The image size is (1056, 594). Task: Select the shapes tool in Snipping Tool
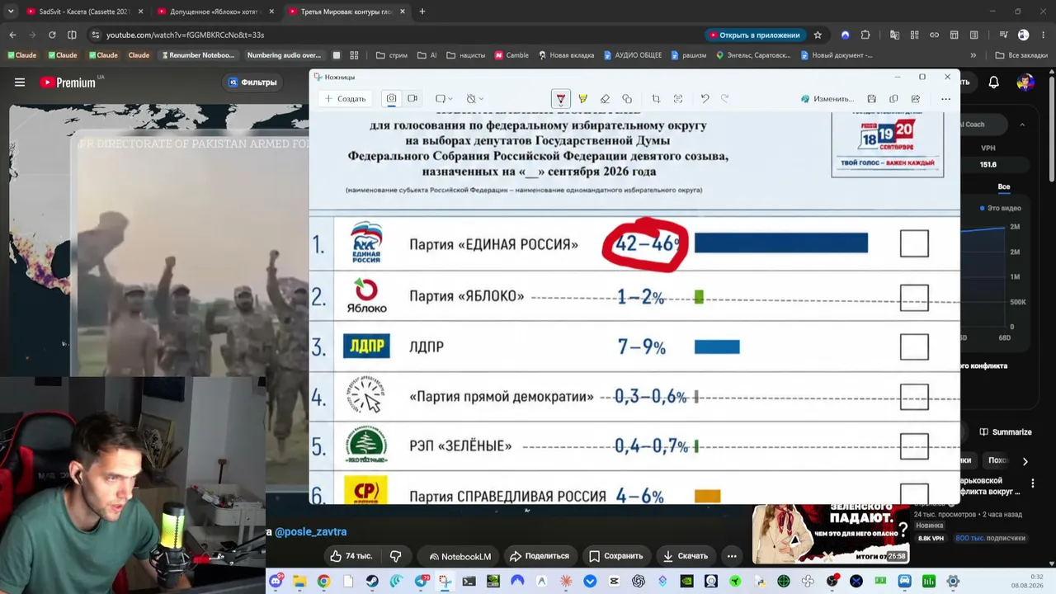[627, 99]
